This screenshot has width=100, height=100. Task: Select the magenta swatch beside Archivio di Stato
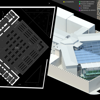[80, 10]
